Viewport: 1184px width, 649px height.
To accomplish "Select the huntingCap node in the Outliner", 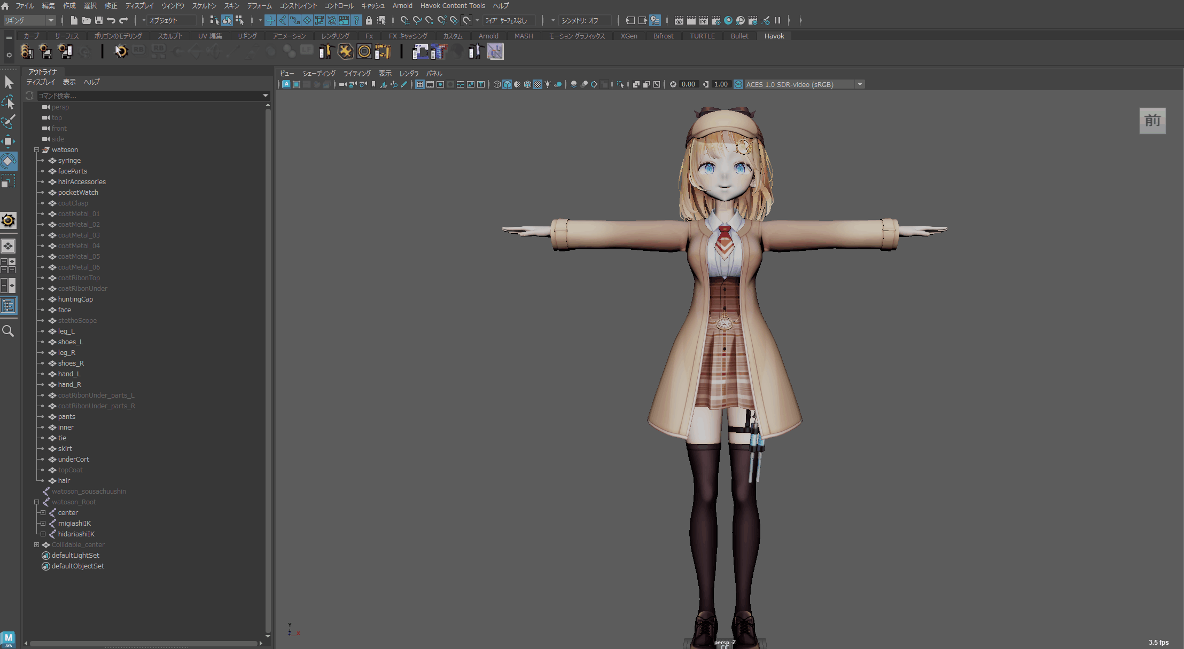I will (x=75, y=299).
